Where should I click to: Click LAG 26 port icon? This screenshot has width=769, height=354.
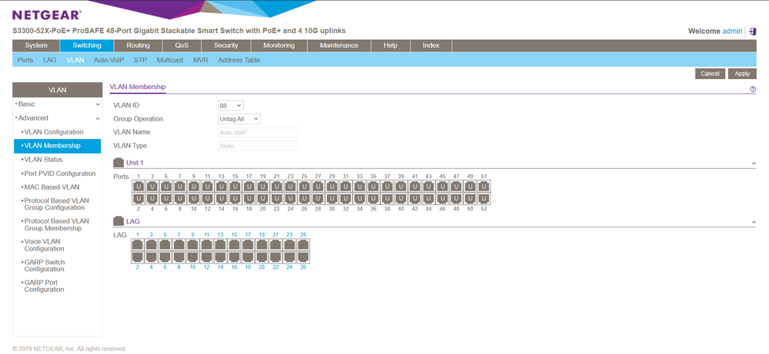pyautogui.click(x=303, y=257)
